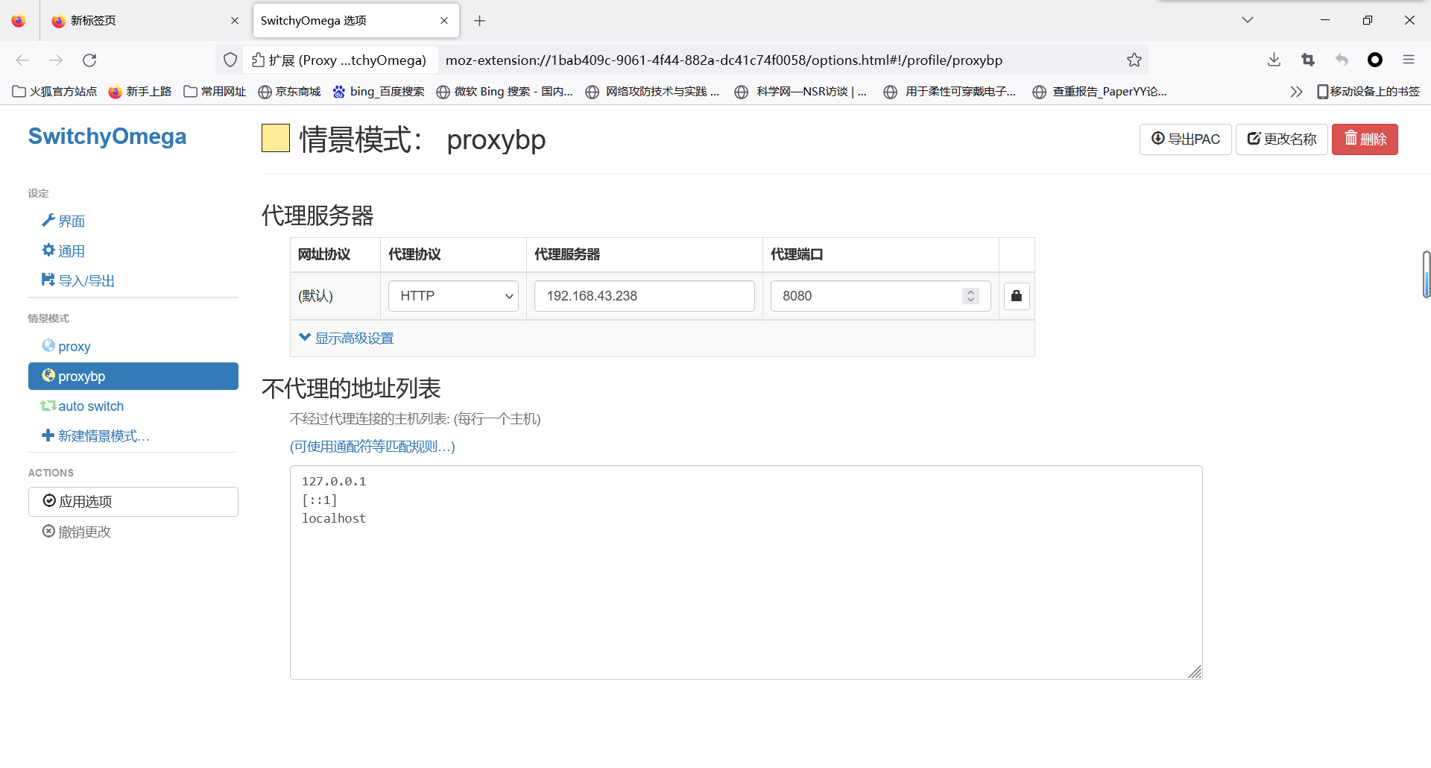
Task: Open the bing_百度搜索 bookmark
Action: pyautogui.click(x=379, y=92)
